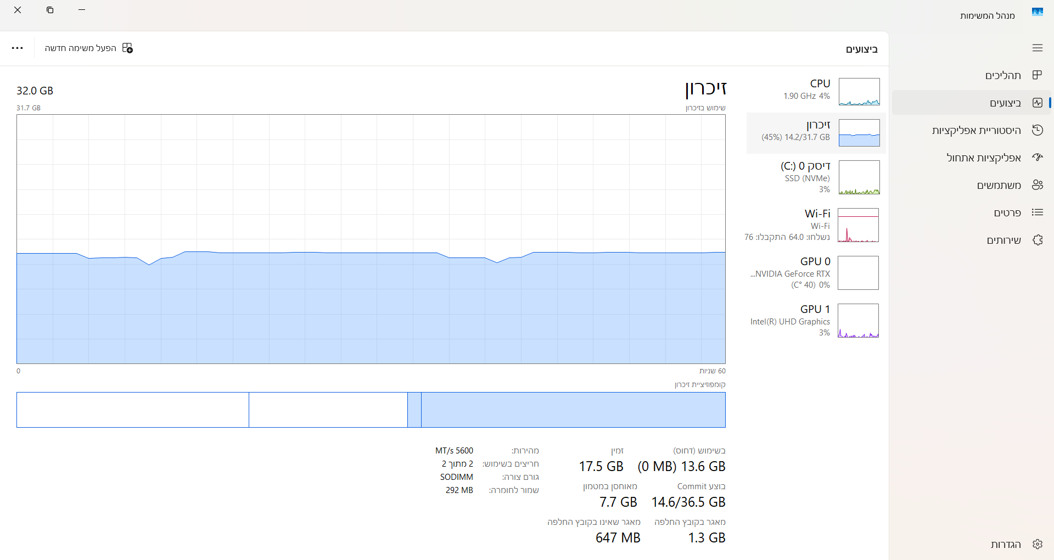Collapse navigation with hamburger menu icon

point(1037,48)
